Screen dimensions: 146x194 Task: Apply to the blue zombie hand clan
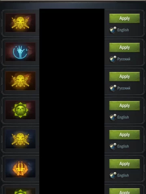(x=125, y=47)
